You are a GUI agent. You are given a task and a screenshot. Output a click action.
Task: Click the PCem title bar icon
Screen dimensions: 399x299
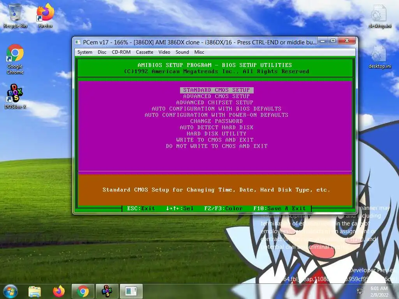pos(78,42)
